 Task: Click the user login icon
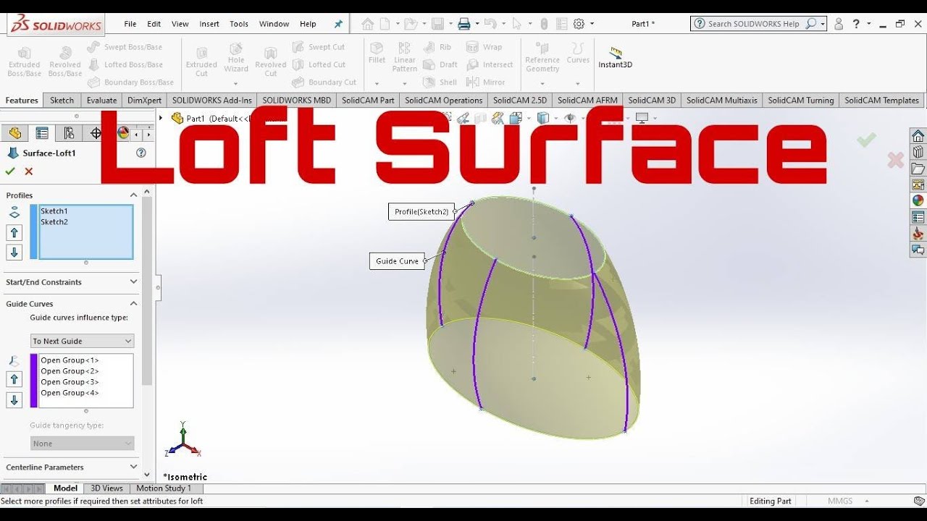click(x=839, y=24)
